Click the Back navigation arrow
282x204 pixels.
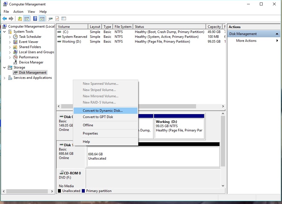point(5,18)
